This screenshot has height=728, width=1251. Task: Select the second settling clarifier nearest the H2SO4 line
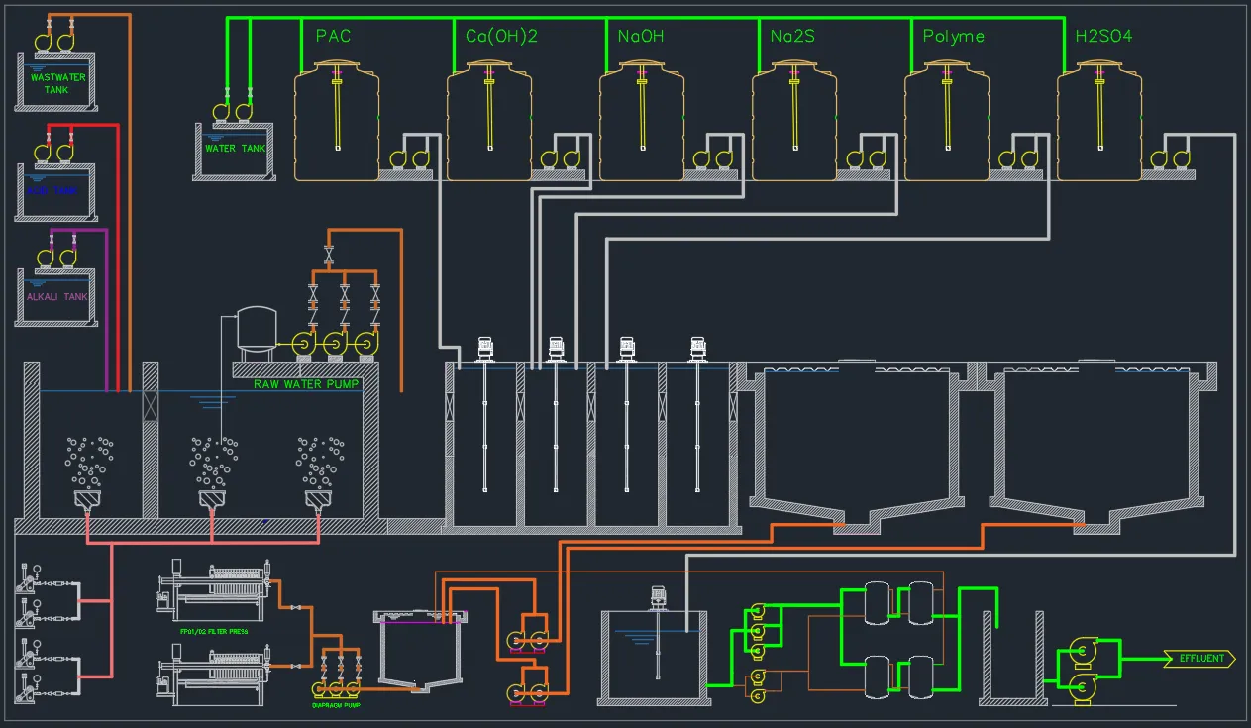[1097, 446]
